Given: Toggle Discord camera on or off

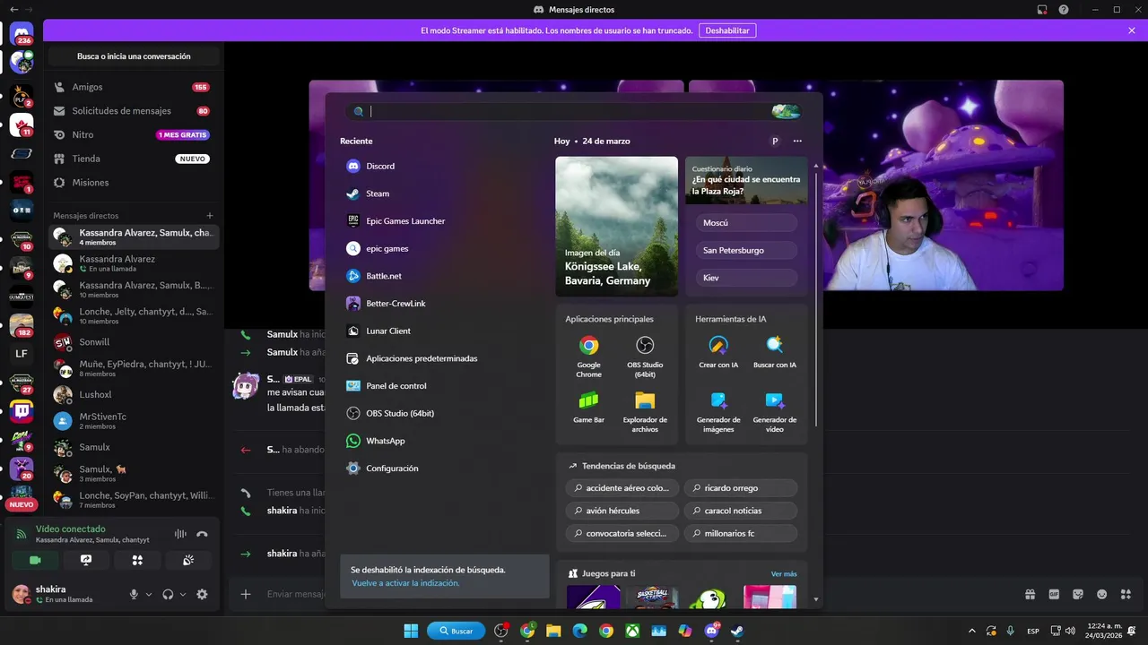Looking at the screenshot, I should (35, 560).
